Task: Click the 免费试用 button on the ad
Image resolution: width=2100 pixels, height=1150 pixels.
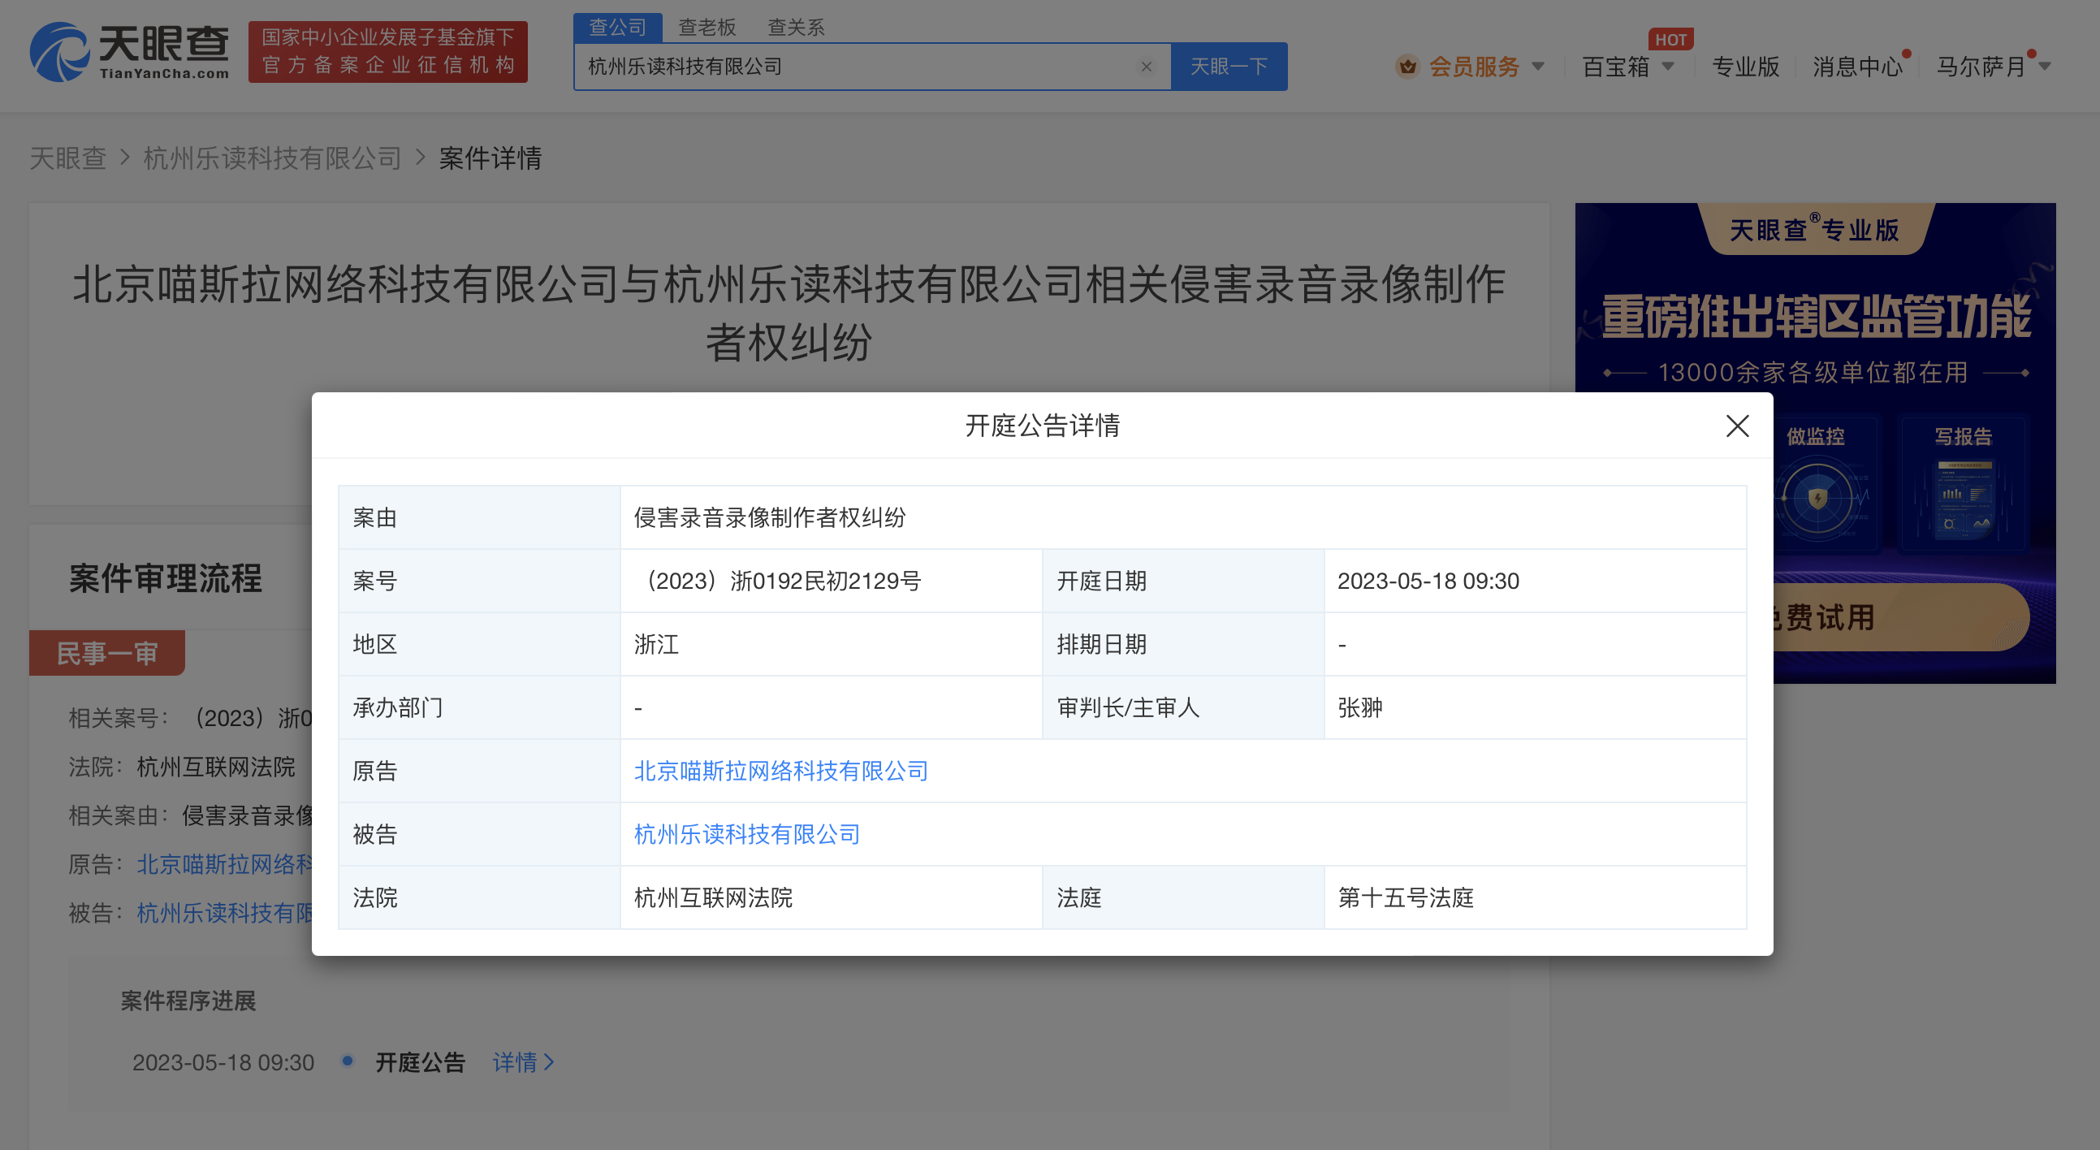Action: (1899, 617)
